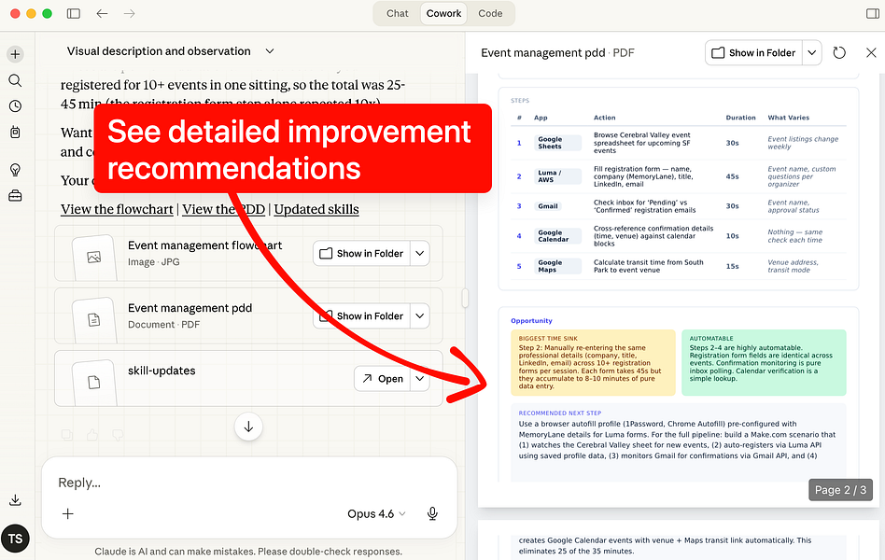
Task: Click the 45s duration value in step 2
Action: 732,176
